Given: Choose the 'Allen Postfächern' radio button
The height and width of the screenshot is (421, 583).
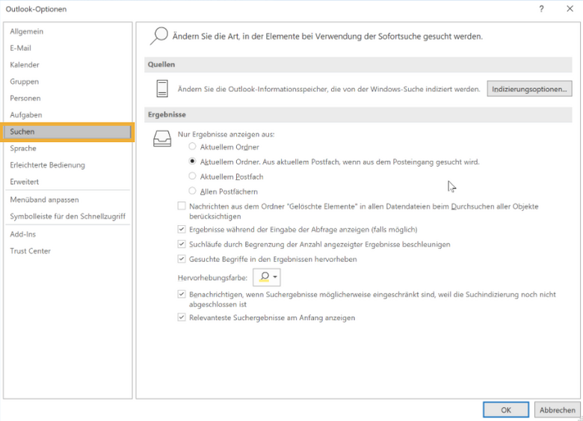Looking at the screenshot, I should pos(192,191).
